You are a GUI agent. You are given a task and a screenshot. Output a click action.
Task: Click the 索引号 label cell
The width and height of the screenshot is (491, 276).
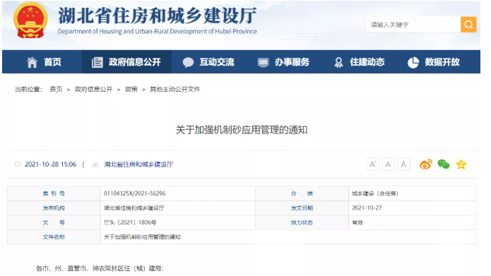(x=54, y=193)
